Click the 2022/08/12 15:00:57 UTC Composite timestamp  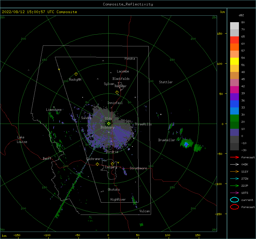point(39,12)
